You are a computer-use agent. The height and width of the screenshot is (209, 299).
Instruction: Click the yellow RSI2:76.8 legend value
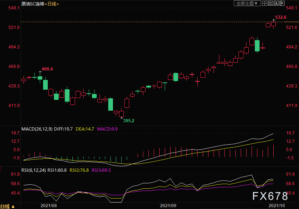point(80,170)
